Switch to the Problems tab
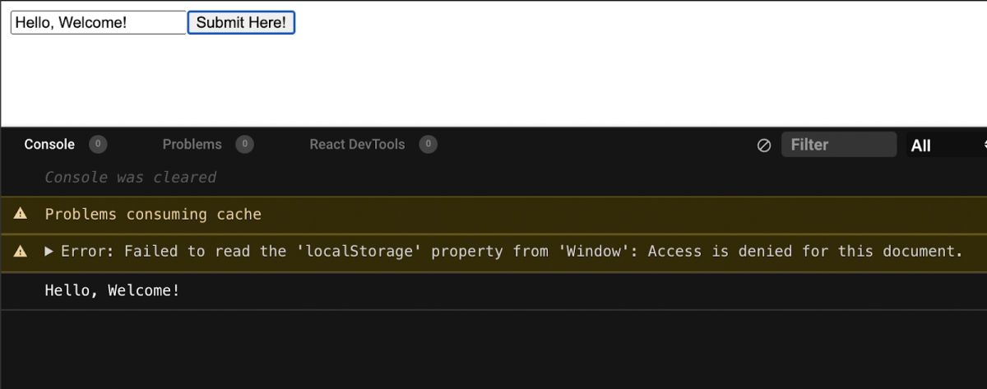The image size is (987, 389). 192,145
